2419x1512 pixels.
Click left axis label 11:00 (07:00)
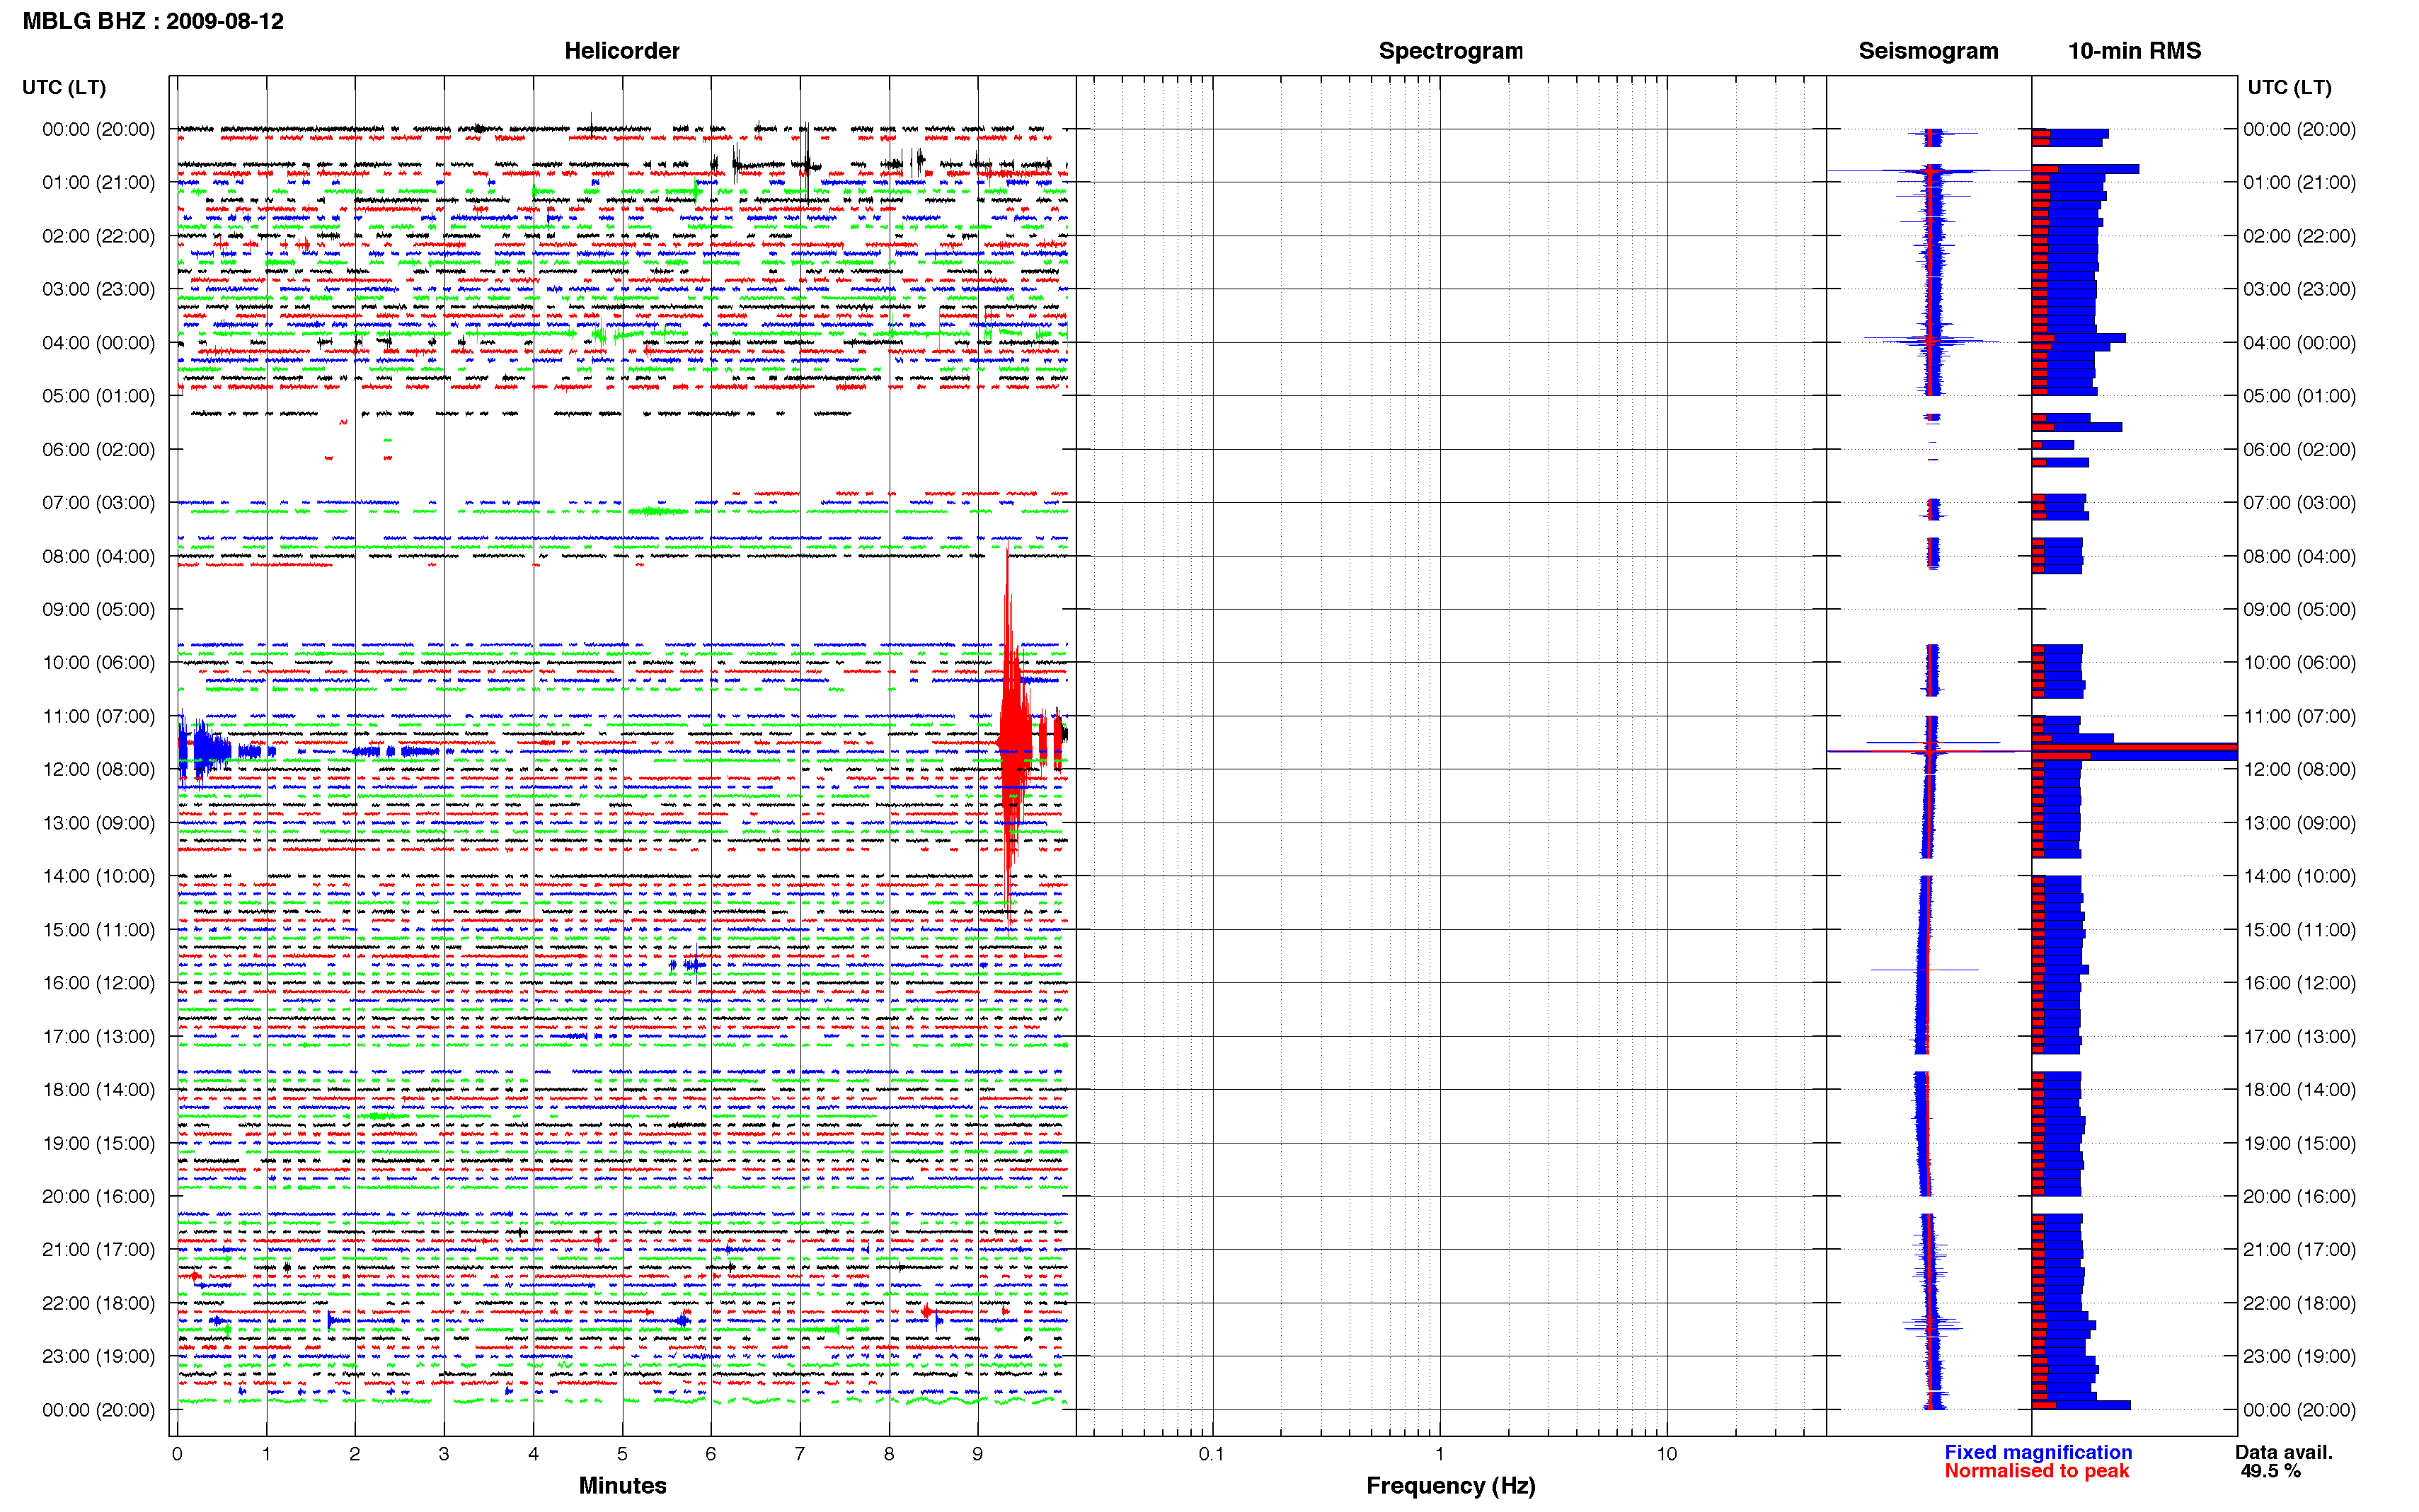click(99, 716)
